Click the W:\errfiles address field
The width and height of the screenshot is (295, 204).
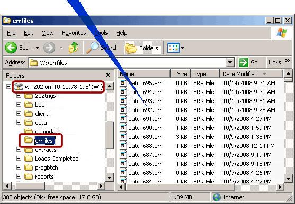(128, 62)
